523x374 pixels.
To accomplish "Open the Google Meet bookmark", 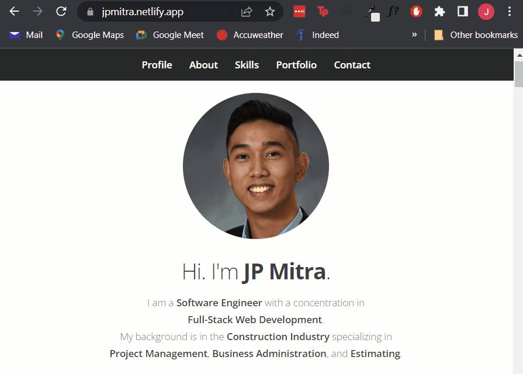I will pos(170,35).
